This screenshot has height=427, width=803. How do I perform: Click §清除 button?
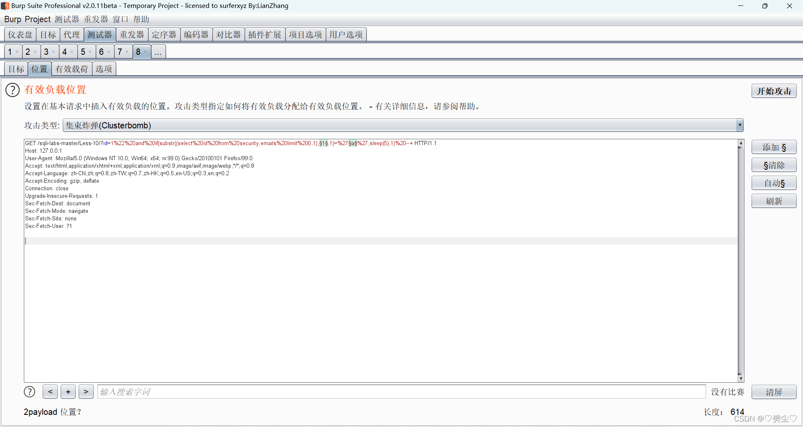click(774, 165)
